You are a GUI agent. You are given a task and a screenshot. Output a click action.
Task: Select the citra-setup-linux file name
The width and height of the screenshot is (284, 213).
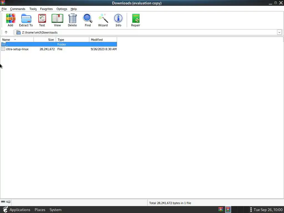click(17, 49)
